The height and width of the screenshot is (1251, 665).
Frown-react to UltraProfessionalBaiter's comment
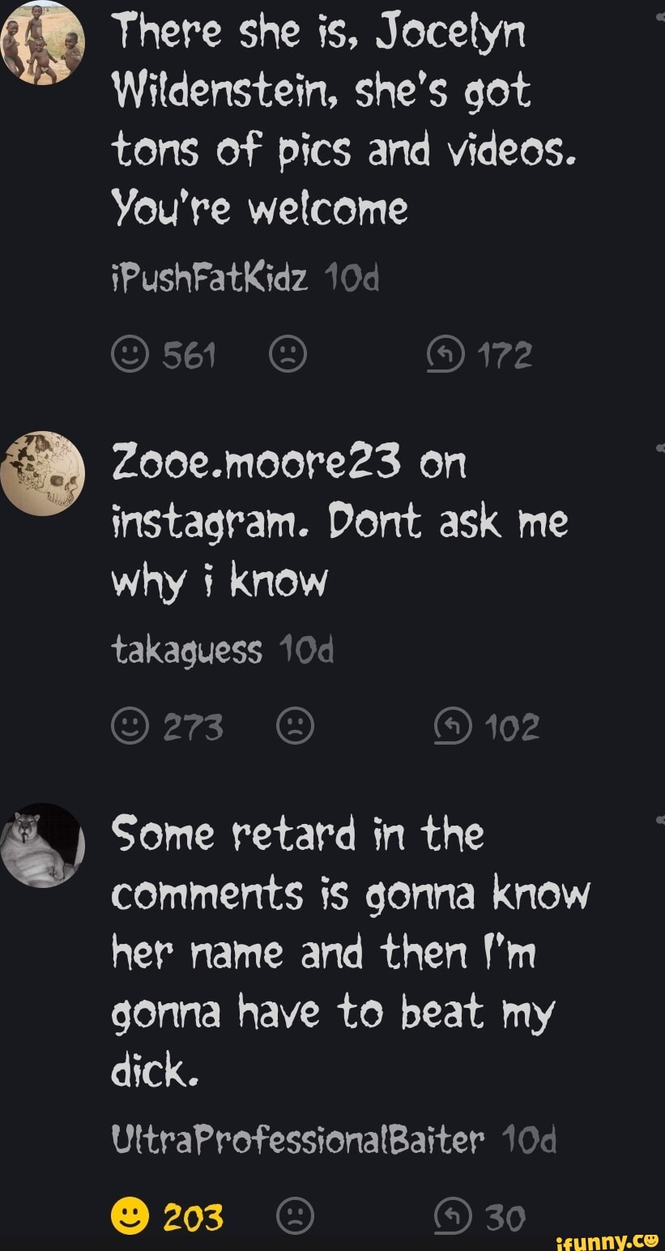pyautogui.click(x=295, y=1217)
